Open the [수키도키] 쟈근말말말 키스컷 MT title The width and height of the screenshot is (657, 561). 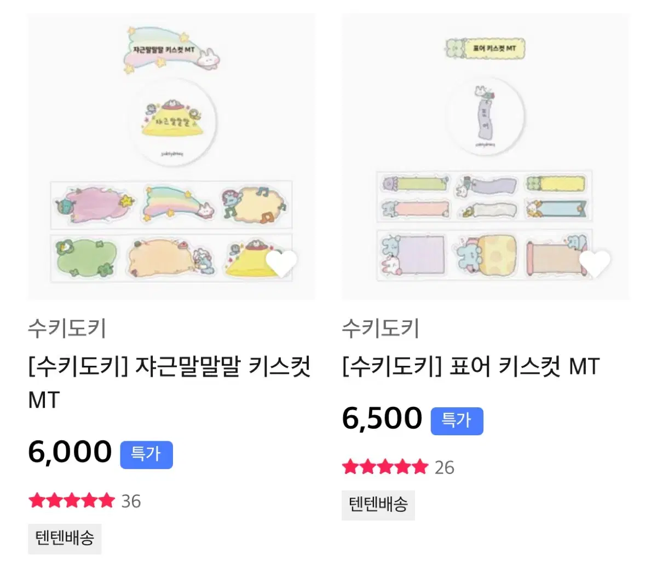[170, 383]
